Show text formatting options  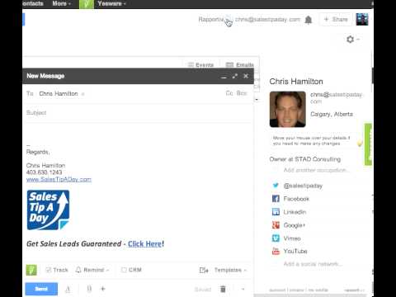68,289
